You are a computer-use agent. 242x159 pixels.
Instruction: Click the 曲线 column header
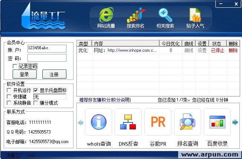point(189,44)
